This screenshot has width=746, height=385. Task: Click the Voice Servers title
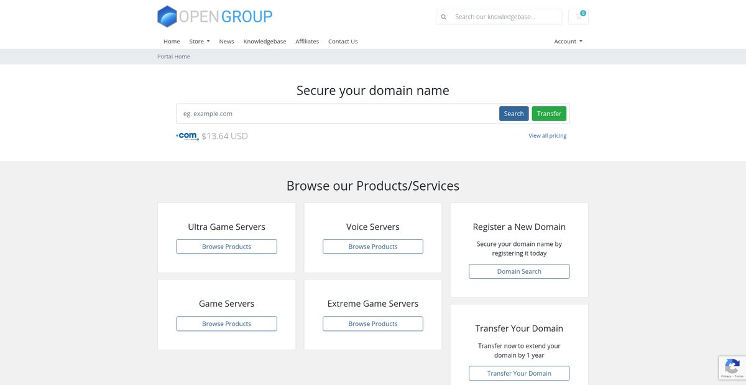(x=373, y=227)
